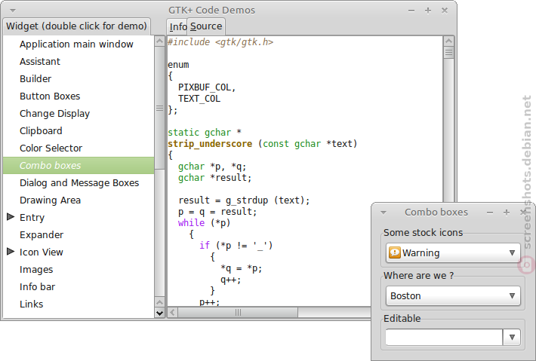Viewport: 536px width, 361px height.
Task: Click the strip_underscore function name
Action: tap(210, 144)
